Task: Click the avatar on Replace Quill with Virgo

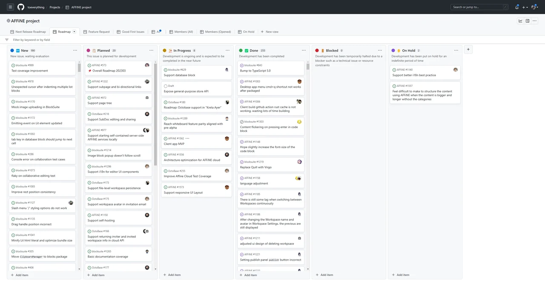Action: (x=299, y=162)
